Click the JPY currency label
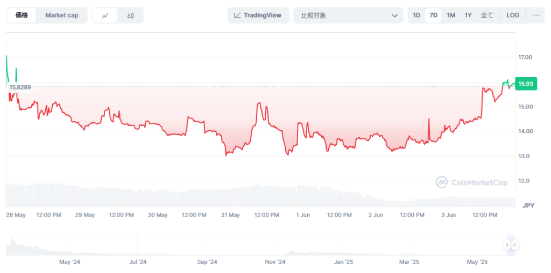This screenshot has width=551, height=273. click(527, 205)
